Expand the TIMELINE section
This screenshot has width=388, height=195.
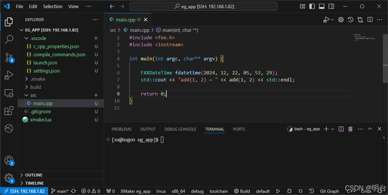click(x=61, y=183)
